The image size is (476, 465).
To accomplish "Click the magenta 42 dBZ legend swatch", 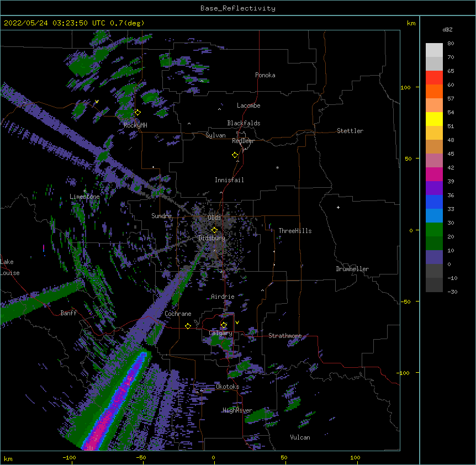I will pyautogui.click(x=434, y=174).
